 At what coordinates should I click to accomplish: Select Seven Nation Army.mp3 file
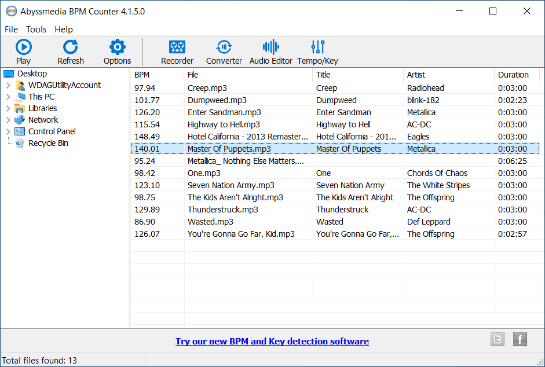(335, 185)
